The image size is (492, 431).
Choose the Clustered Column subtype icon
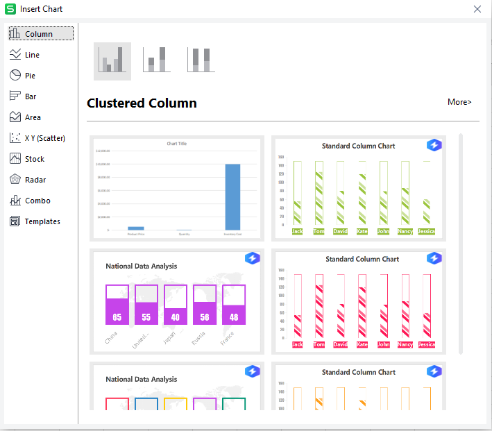[112, 61]
